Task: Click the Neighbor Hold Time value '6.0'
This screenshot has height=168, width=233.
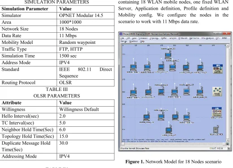Action: point(62,129)
